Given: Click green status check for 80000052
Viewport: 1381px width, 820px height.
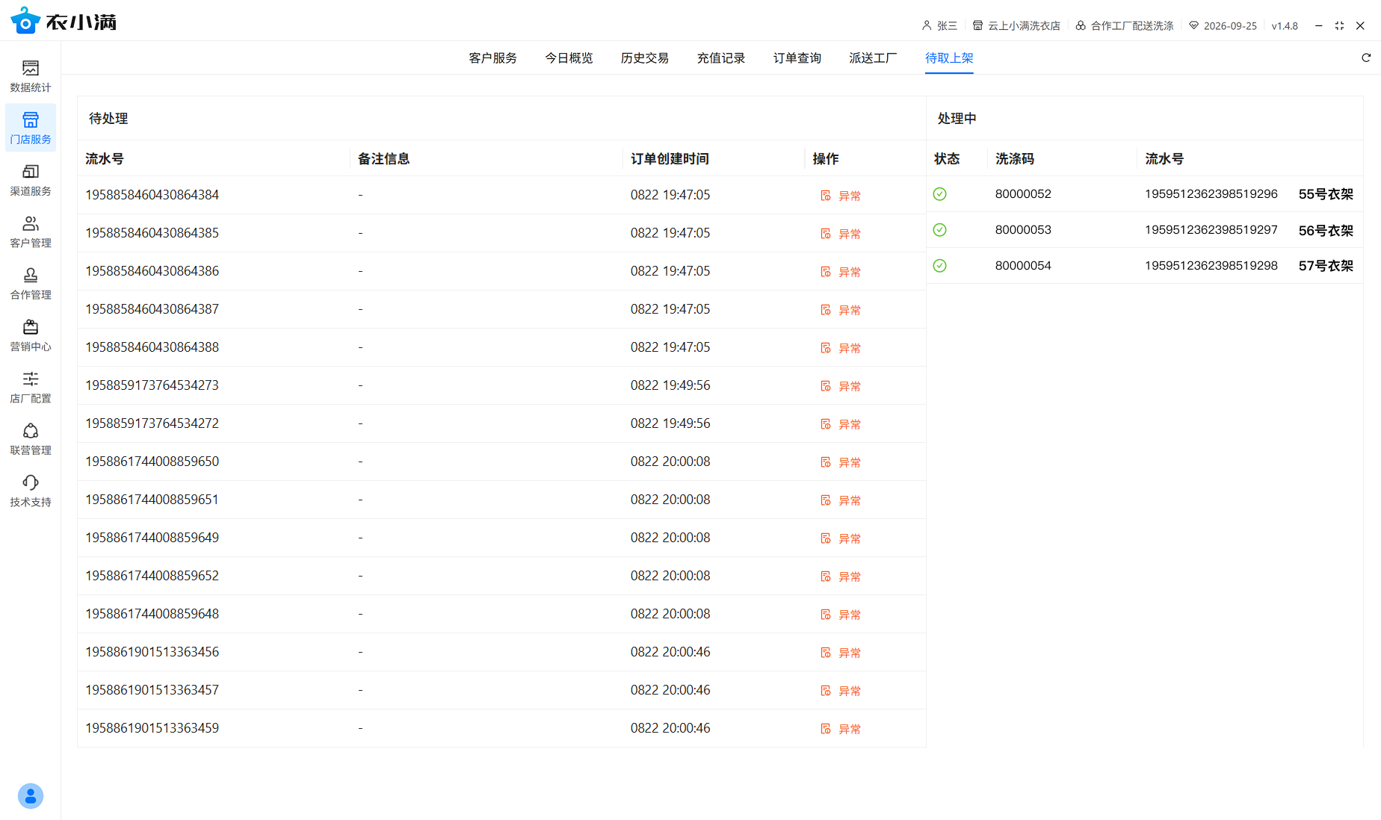Looking at the screenshot, I should (x=940, y=194).
